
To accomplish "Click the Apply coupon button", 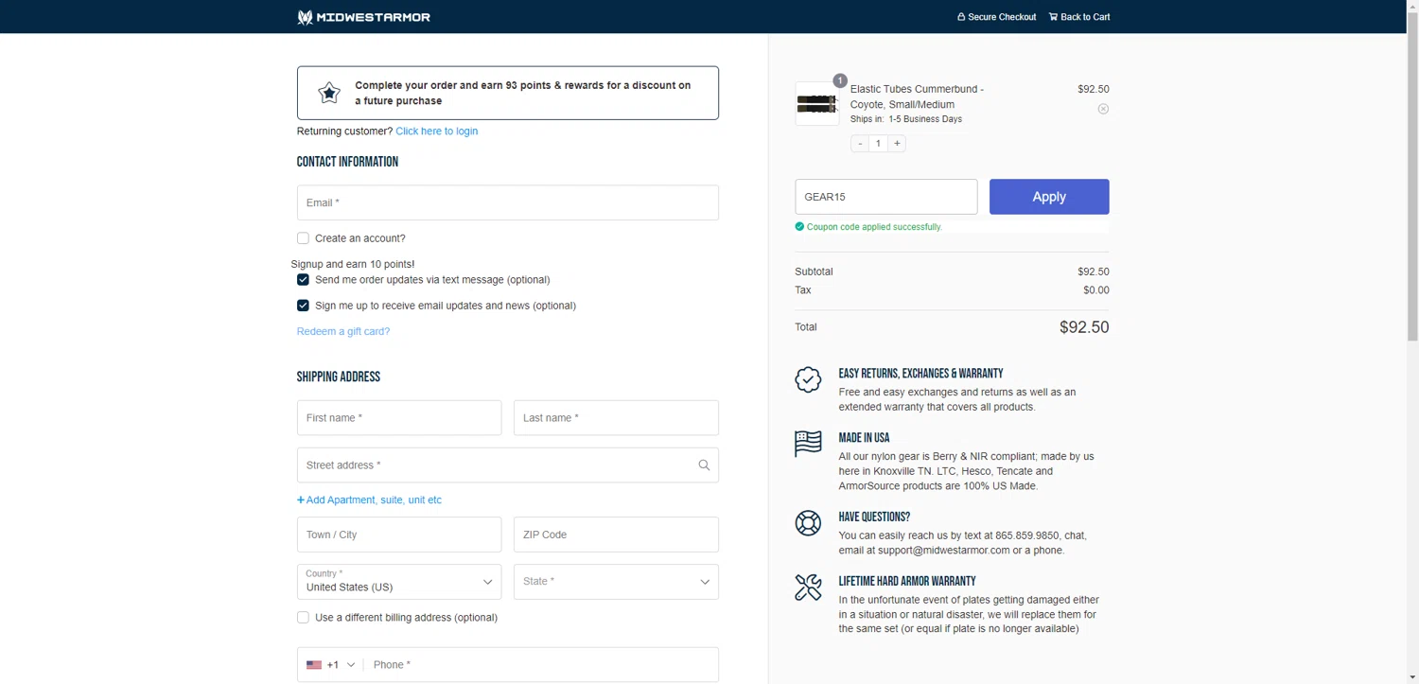I will [x=1049, y=197].
